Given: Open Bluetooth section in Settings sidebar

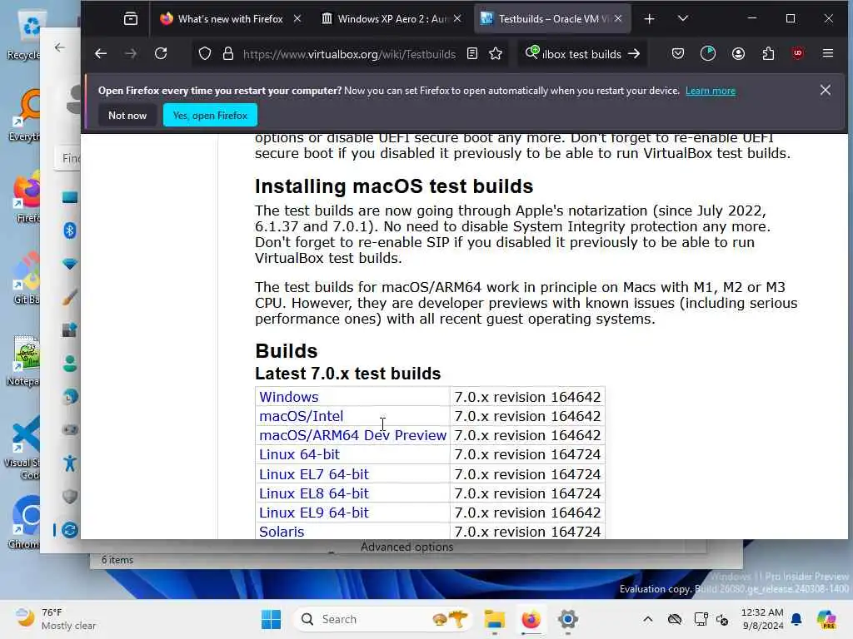Looking at the screenshot, I should pyautogui.click(x=70, y=230).
